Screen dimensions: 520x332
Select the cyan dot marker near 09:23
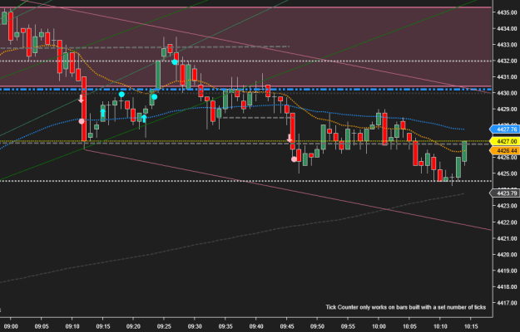(154, 97)
